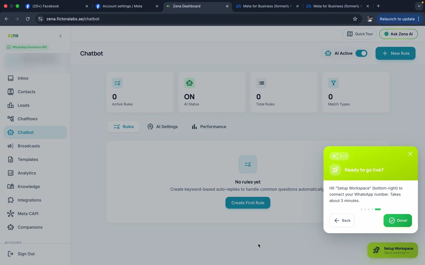Reload the current page
Screen dimensions: 425x265
pos(28,19)
